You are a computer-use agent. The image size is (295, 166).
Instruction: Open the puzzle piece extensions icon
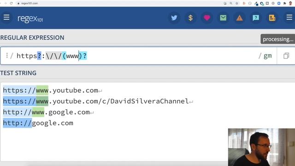(285, 3)
